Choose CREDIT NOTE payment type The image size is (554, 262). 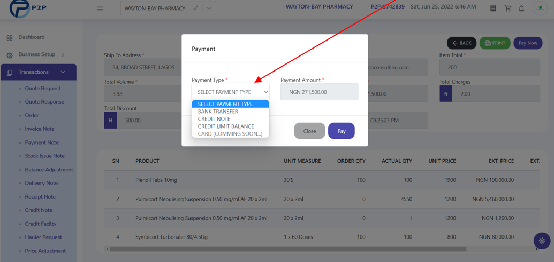230,119
